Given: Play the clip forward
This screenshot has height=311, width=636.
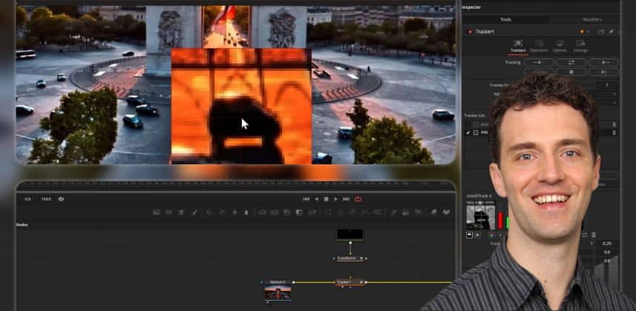Looking at the screenshot, I should [x=335, y=199].
